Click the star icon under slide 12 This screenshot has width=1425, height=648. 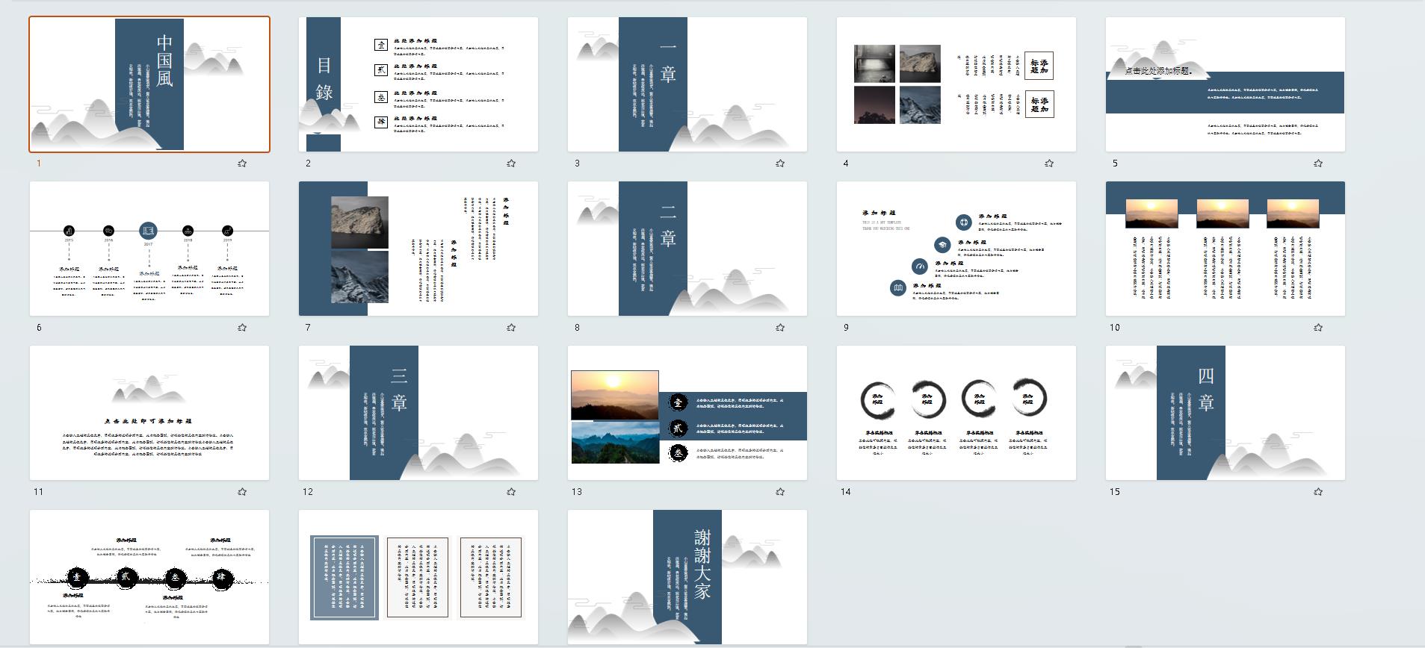[511, 492]
